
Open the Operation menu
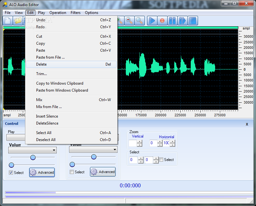coord(58,13)
